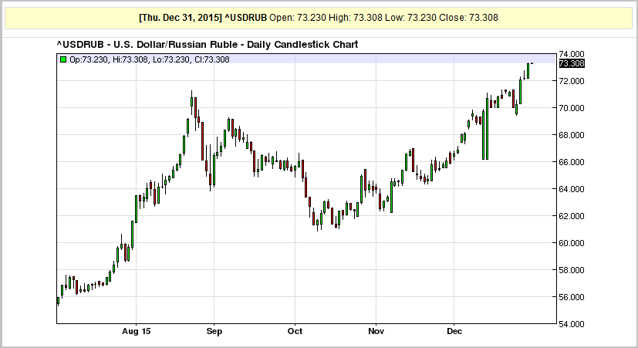Click the 70.000 y-axis label

point(572,108)
